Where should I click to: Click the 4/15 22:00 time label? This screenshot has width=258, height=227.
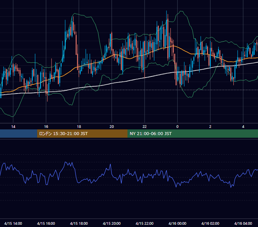tap(145, 223)
